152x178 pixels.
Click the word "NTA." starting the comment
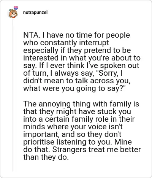(32, 35)
